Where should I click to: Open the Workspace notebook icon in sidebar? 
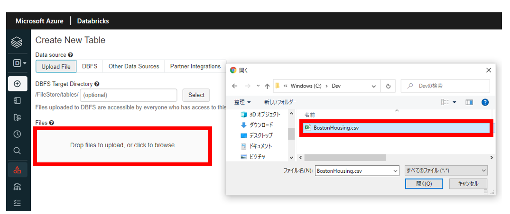click(x=17, y=101)
